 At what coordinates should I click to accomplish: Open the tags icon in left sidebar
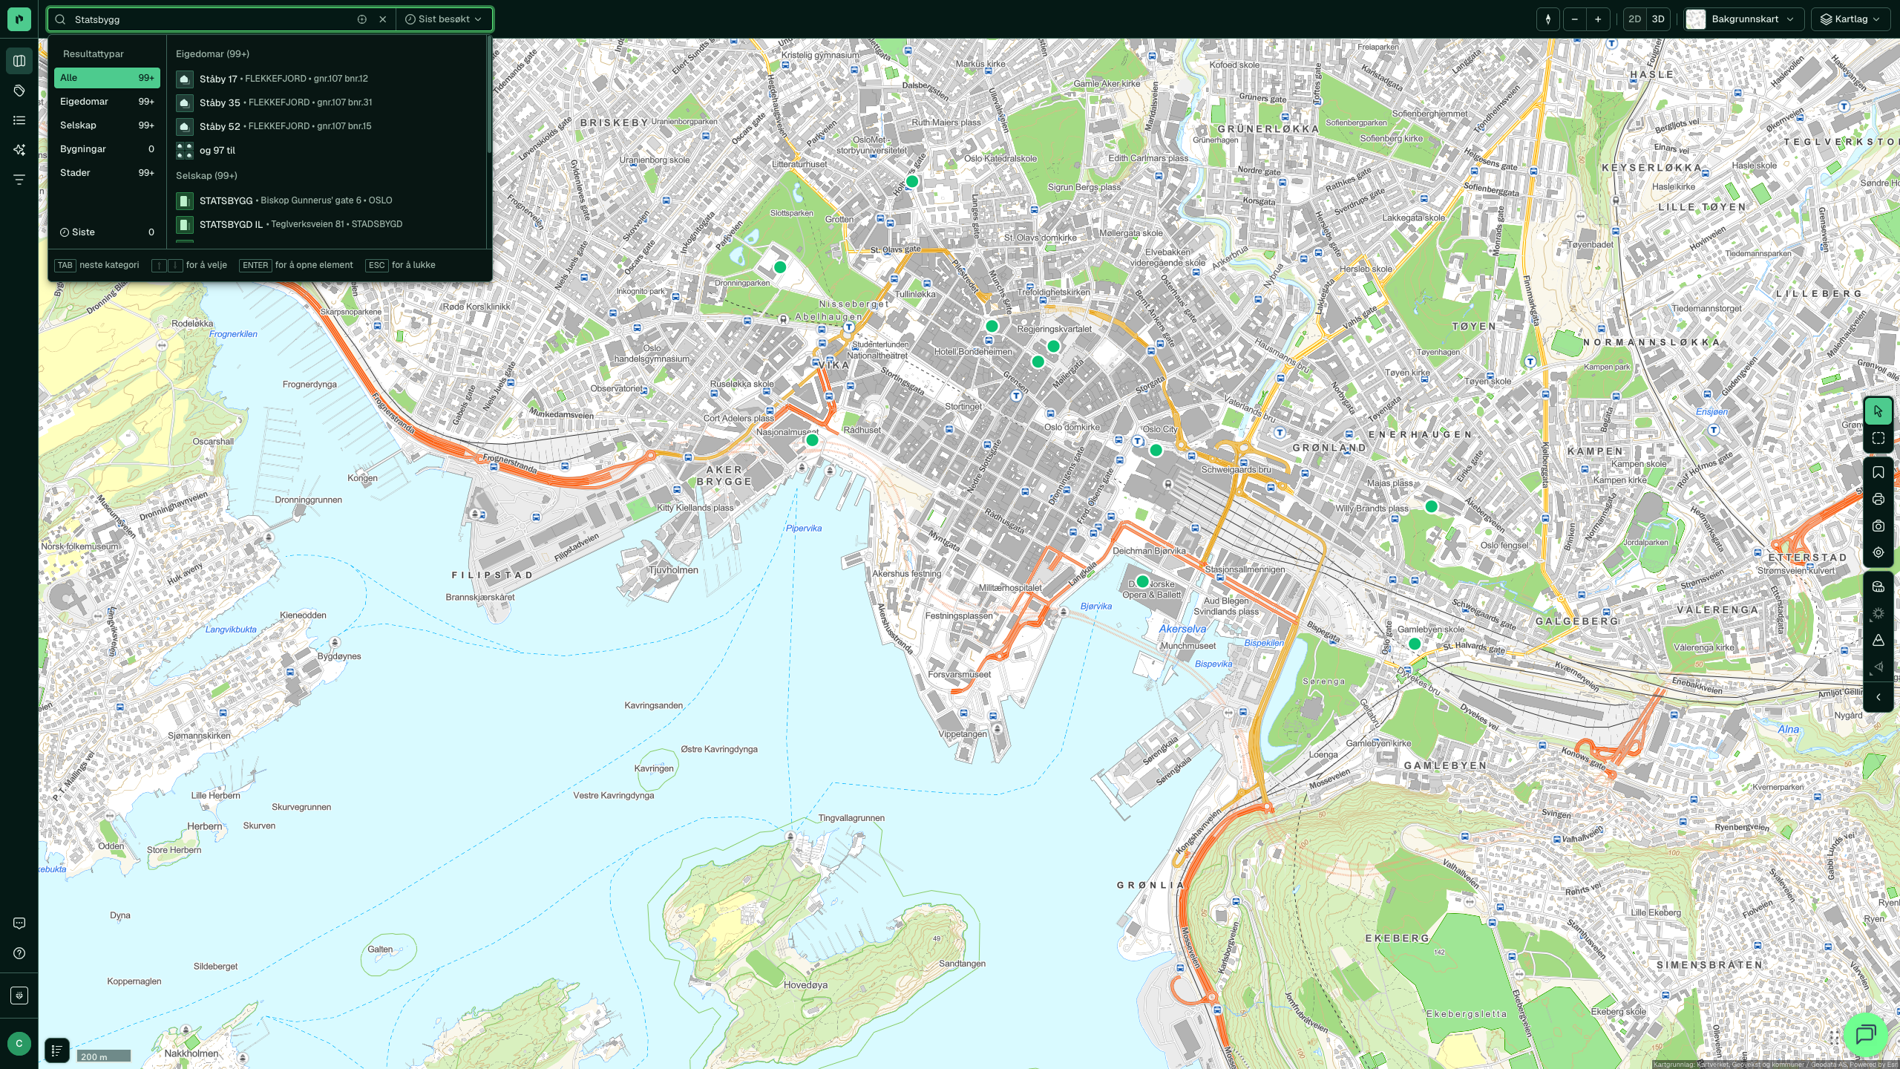click(19, 91)
